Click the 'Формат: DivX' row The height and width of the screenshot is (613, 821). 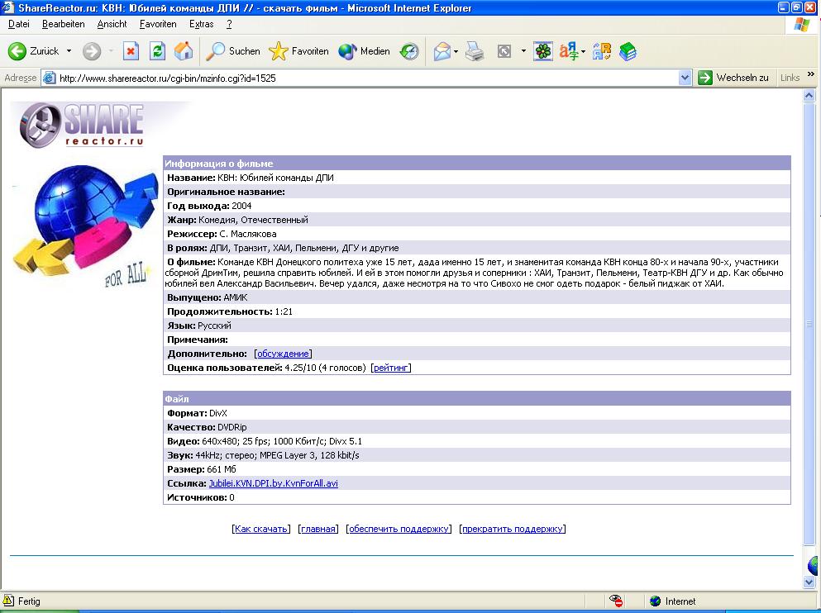pyautogui.click(x=476, y=413)
